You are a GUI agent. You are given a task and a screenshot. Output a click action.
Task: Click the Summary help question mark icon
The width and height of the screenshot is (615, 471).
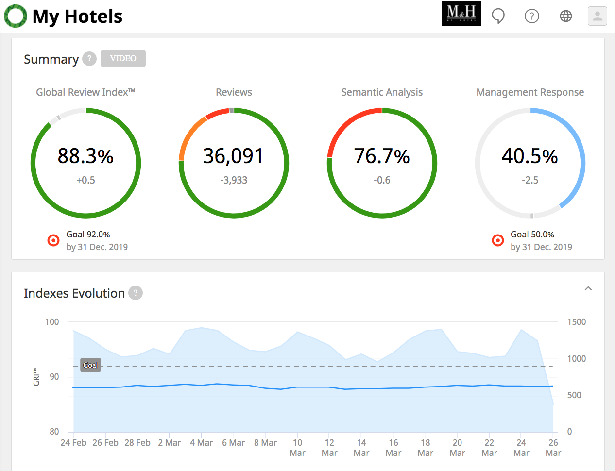pyautogui.click(x=89, y=59)
